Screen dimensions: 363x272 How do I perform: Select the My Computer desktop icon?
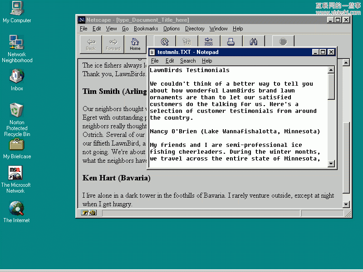click(x=17, y=8)
